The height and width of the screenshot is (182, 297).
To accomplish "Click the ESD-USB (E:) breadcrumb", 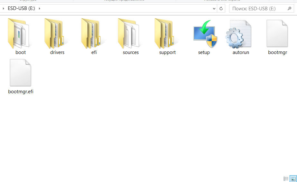I will (x=22, y=8).
